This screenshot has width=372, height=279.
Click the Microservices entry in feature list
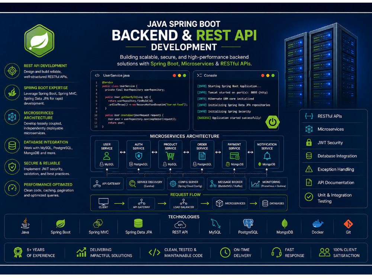(x=333, y=129)
